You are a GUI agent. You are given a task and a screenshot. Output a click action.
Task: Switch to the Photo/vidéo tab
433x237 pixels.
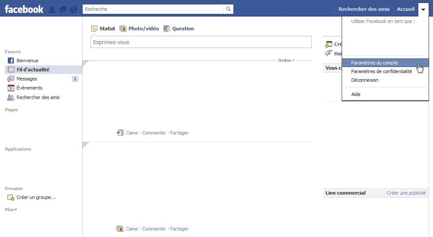(x=144, y=29)
